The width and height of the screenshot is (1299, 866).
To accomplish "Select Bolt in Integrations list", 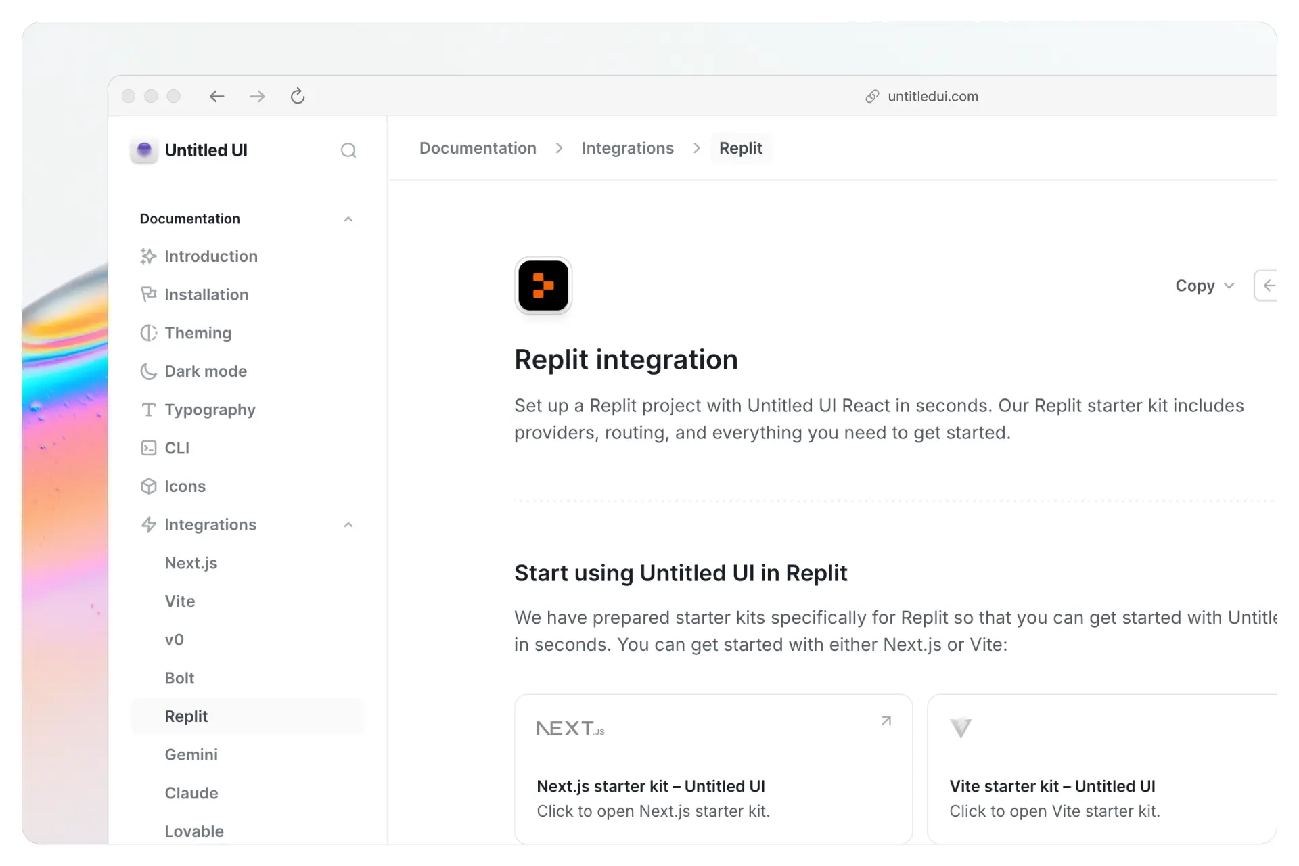I will pyautogui.click(x=179, y=678).
